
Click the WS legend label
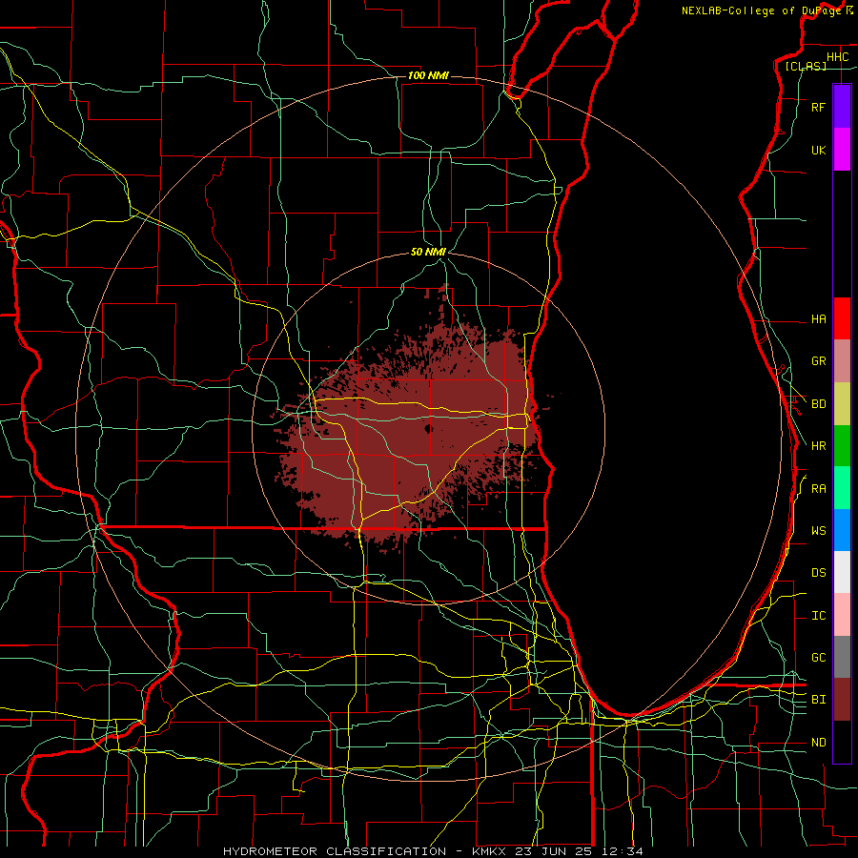click(x=818, y=531)
